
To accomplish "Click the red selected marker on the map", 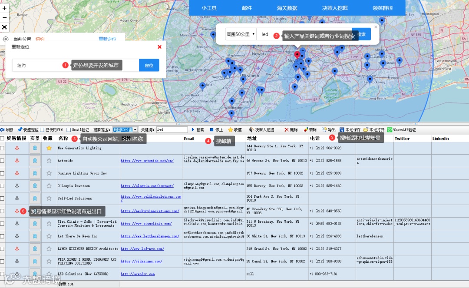I will (x=297, y=54).
